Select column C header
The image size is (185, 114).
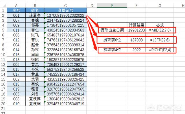(66, 5)
